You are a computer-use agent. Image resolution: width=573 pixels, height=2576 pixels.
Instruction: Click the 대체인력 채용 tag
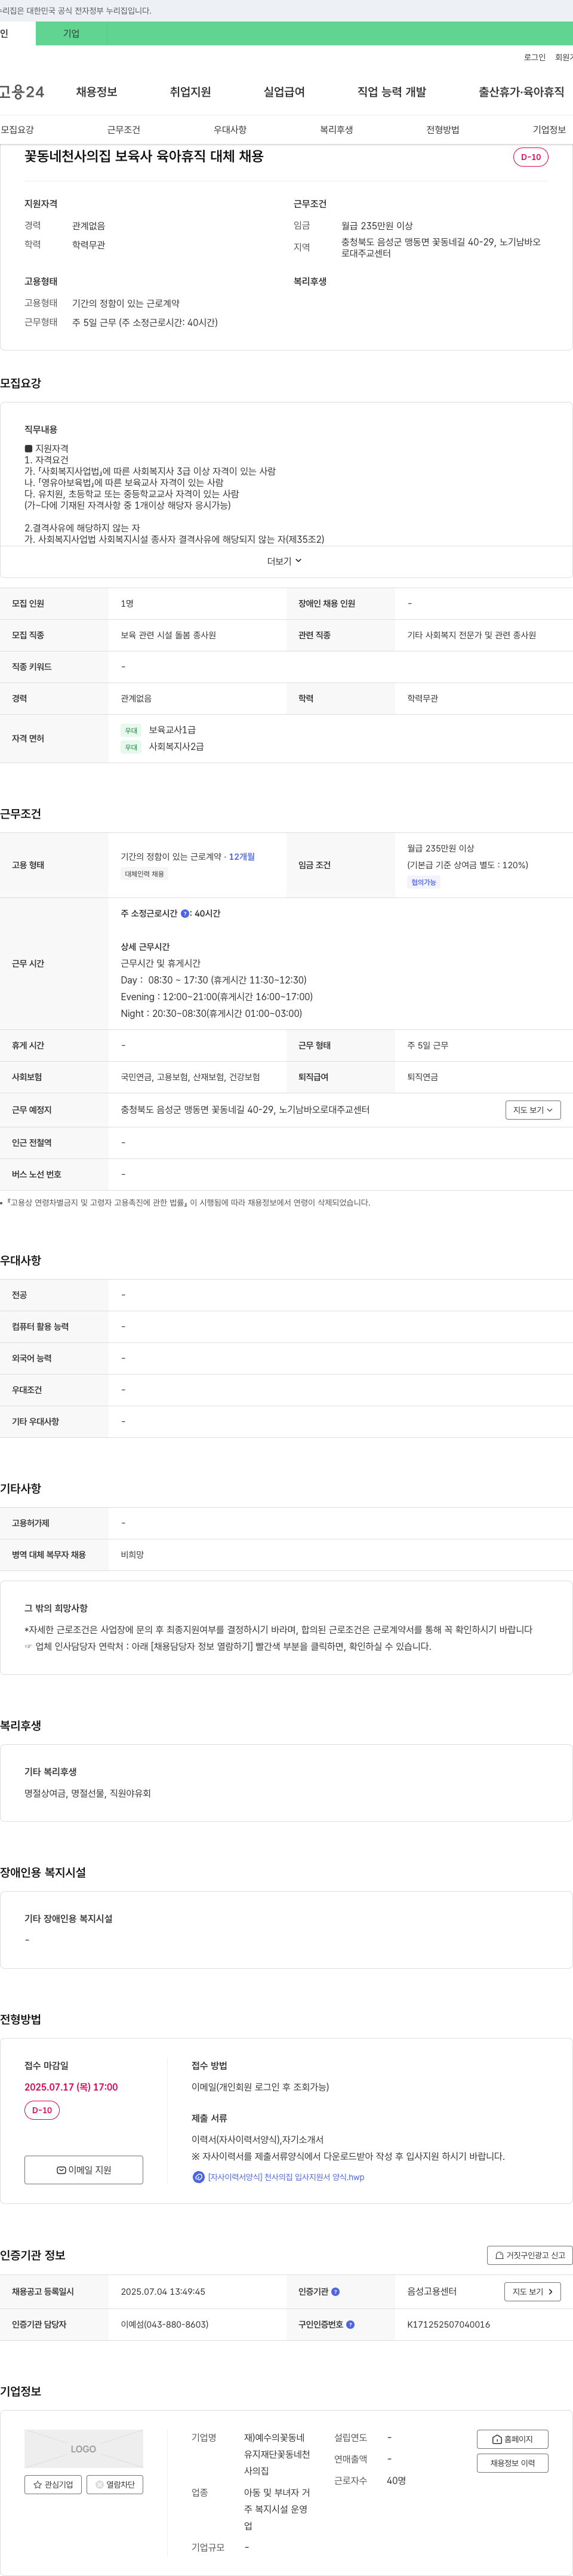[x=145, y=874]
